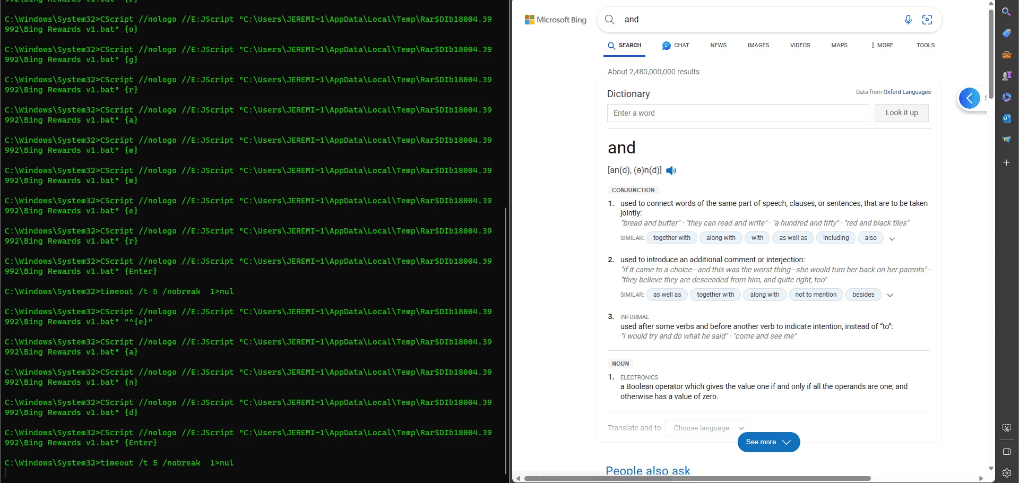This screenshot has height=483, width=1019.
Task: Click the page vertical scrollbar thumb
Action: pos(990,54)
